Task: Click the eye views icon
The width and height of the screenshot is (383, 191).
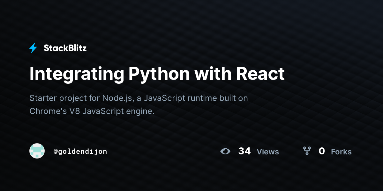Action: 225,151
